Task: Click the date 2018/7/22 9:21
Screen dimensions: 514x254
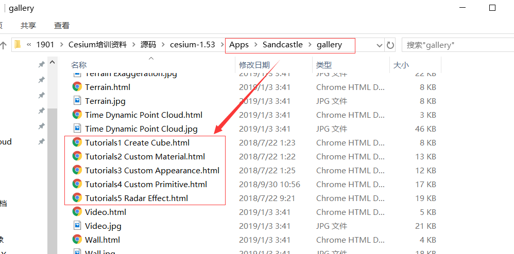Action: [267, 198]
